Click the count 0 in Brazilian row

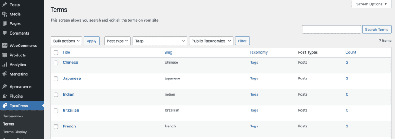(347, 111)
